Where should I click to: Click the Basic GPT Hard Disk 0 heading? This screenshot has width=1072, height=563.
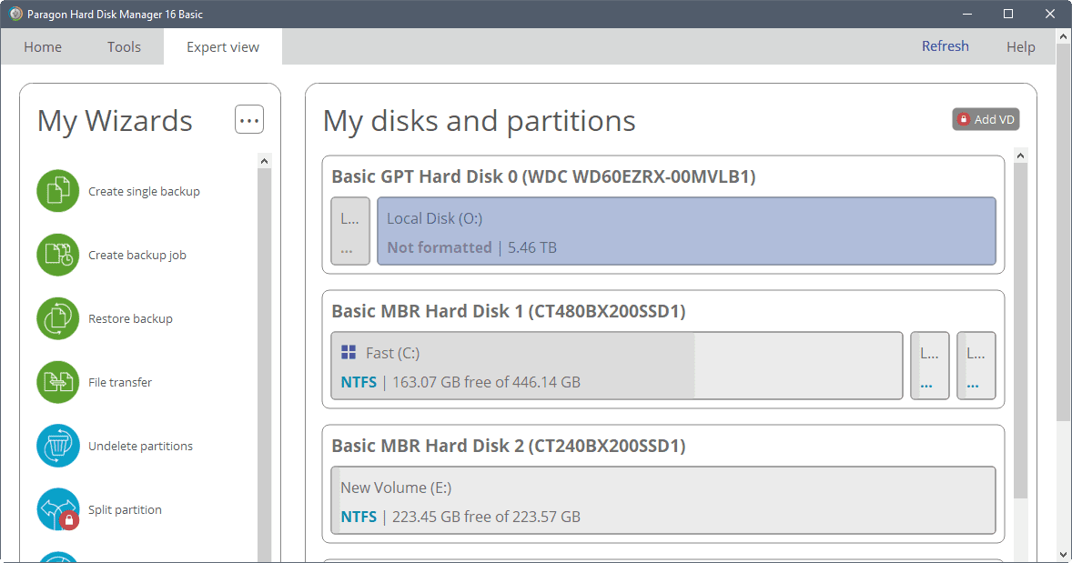(543, 176)
